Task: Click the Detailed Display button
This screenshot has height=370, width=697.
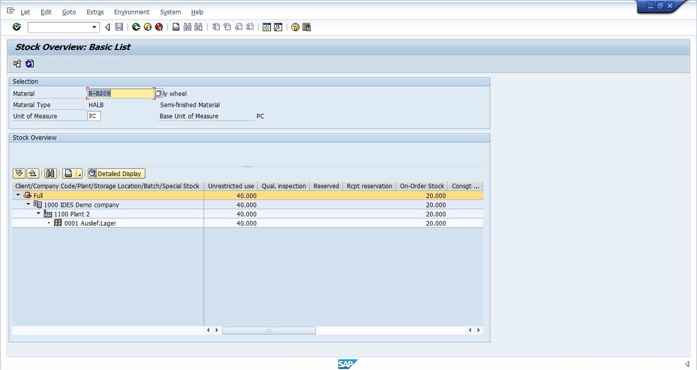Action: coord(116,174)
